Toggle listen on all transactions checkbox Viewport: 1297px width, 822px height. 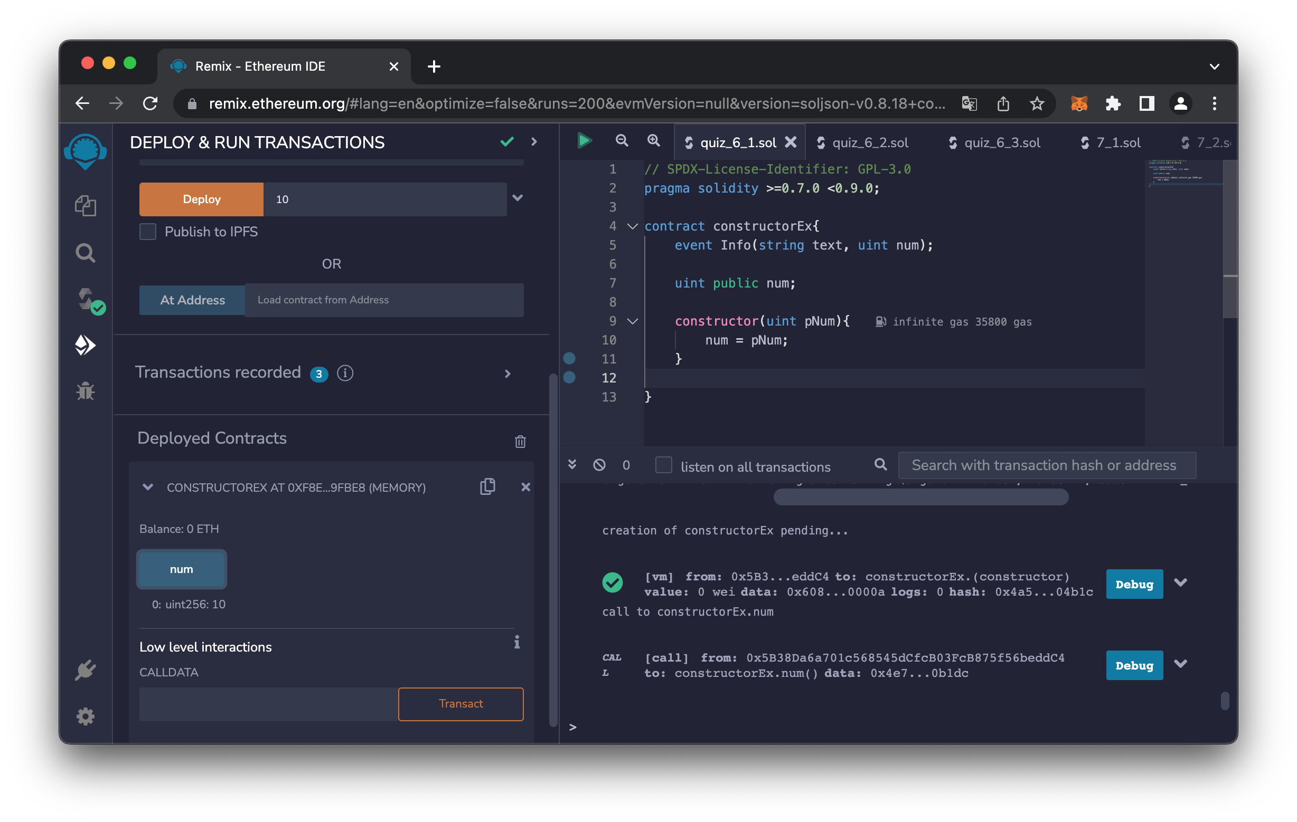[x=663, y=465]
